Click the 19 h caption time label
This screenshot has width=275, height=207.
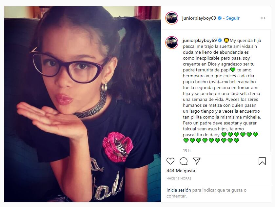click(x=187, y=150)
